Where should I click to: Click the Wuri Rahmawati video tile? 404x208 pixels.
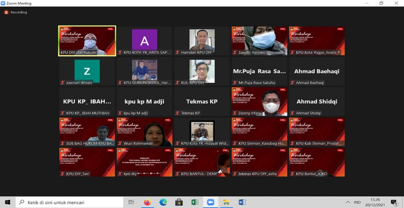145,132
